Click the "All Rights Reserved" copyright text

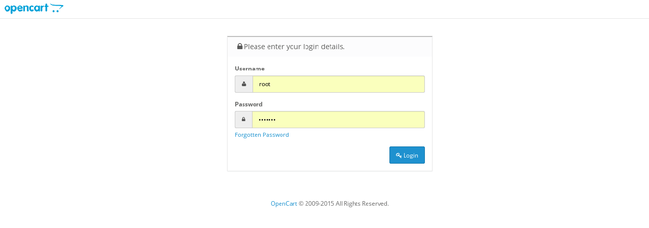[x=362, y=204]
